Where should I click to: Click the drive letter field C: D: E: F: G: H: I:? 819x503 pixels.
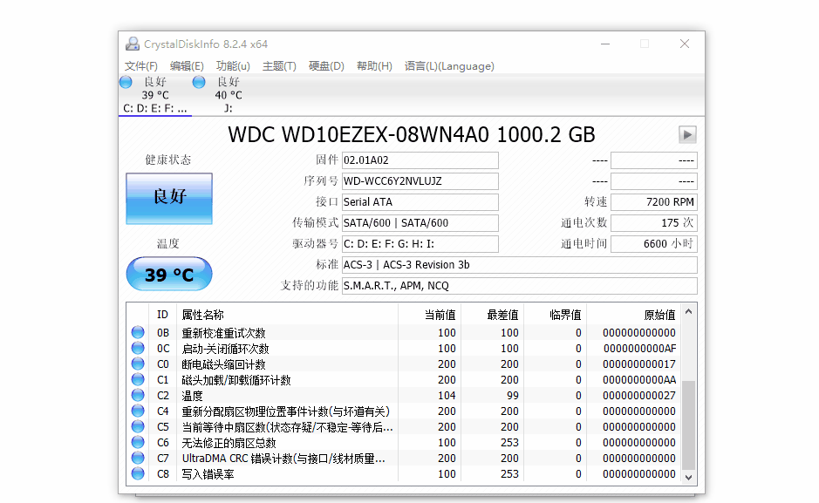pos(420,244)
